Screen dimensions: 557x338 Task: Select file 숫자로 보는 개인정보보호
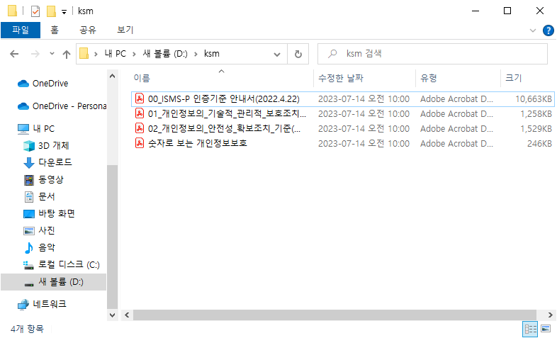pyautogui.click(x=343, y=144)
